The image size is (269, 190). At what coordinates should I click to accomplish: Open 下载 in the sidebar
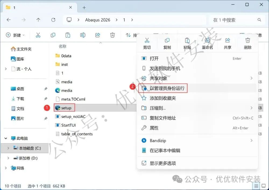17,99
